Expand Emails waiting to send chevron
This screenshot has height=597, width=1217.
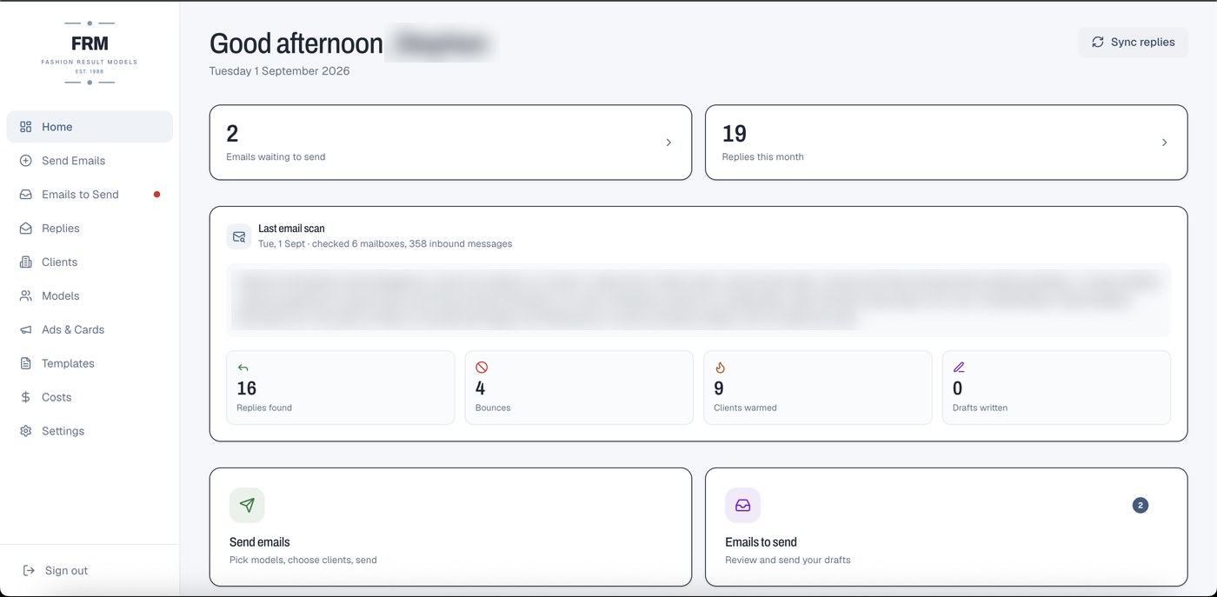coord(668,143)
